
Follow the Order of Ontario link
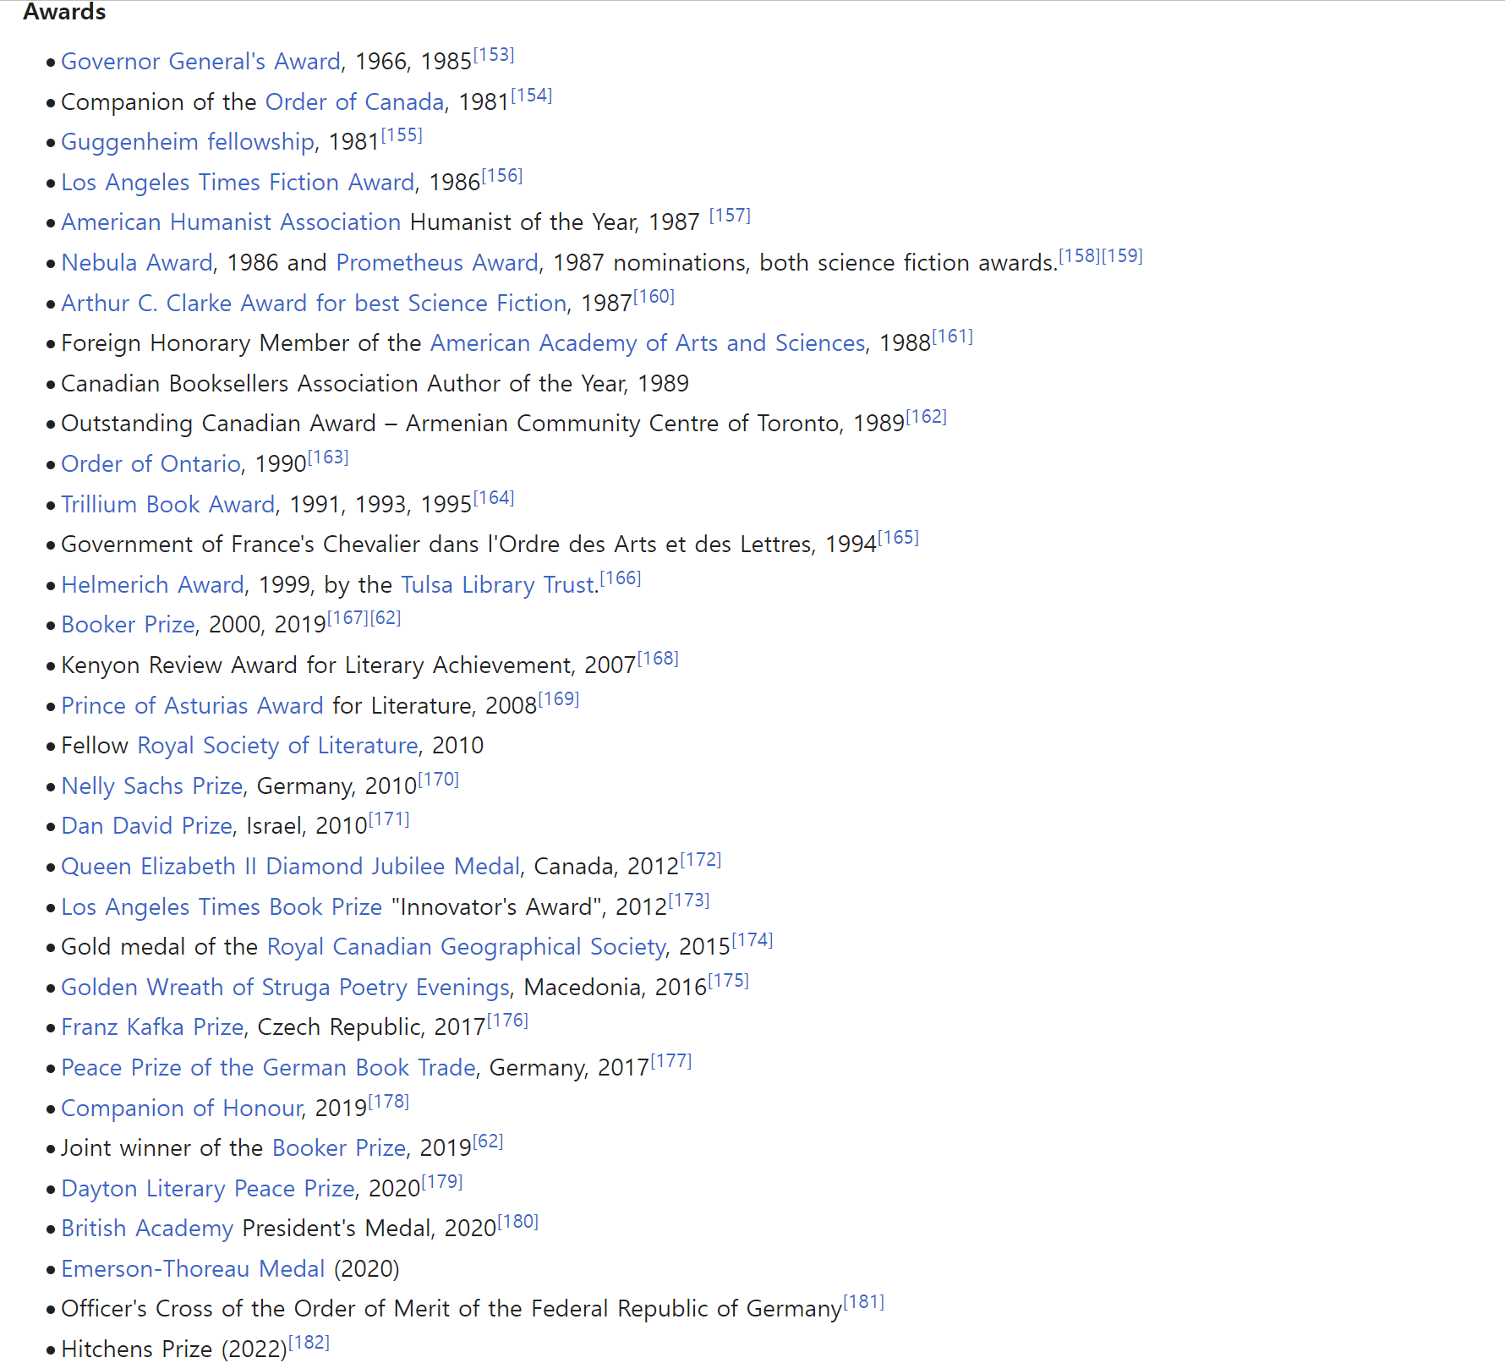tap(151, 464)
